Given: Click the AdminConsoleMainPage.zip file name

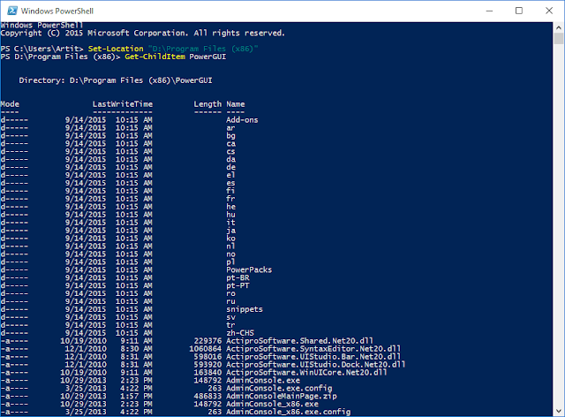Looking at the screenshot, I should (282, 397).
